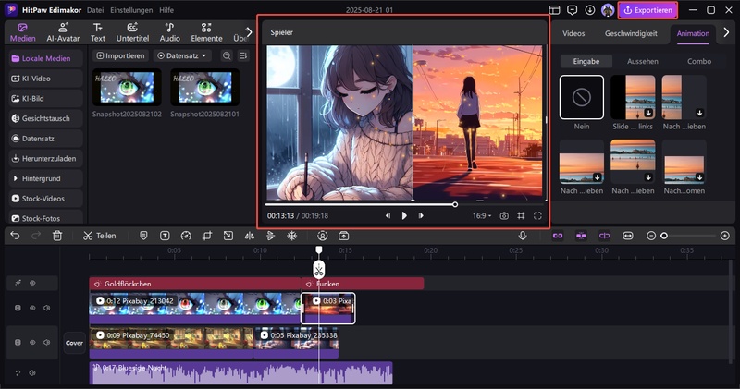
Task: Select the Slide ... links animation preset
Action: click(633, 97)
